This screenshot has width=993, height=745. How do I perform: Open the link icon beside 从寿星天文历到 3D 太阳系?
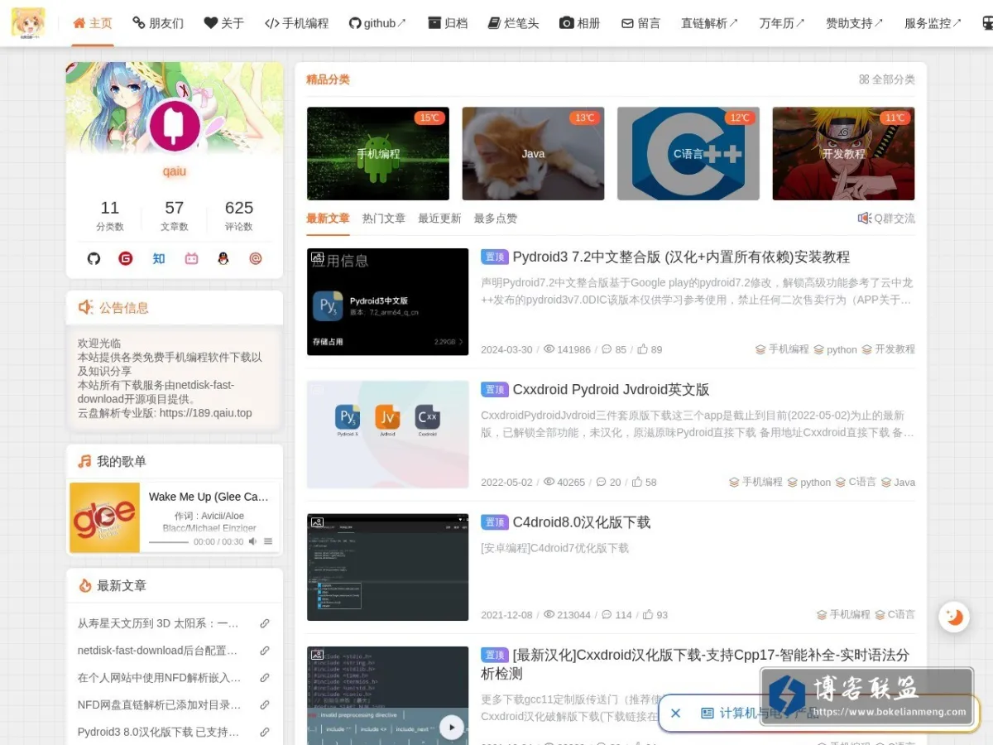click(x=265, y=623)
